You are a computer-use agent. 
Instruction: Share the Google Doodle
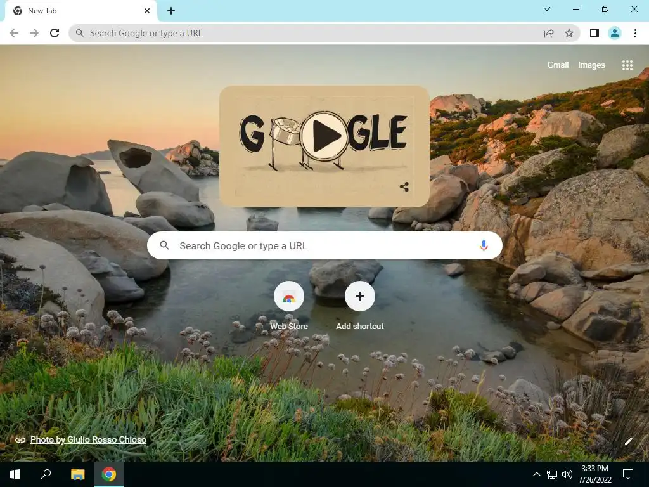[404, 187]
